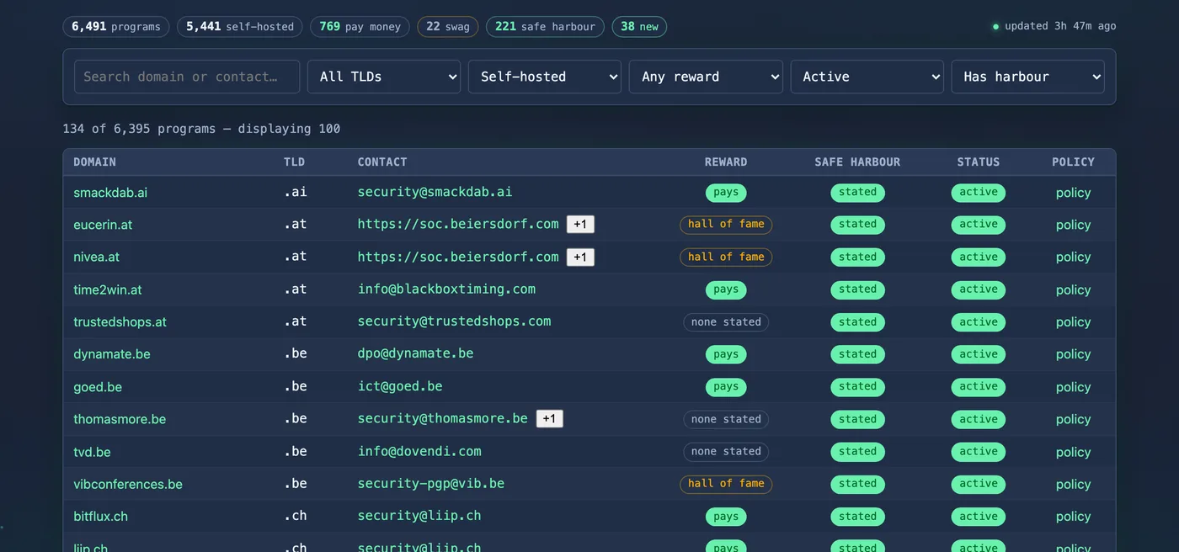Screen dimensions: 1179x552
Task: Open the goed.be domain link
Action: [x=98, y=387]
